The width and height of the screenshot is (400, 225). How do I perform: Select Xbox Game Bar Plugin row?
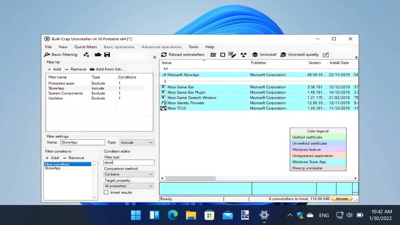pyautogui.click(x=259, y=92)
